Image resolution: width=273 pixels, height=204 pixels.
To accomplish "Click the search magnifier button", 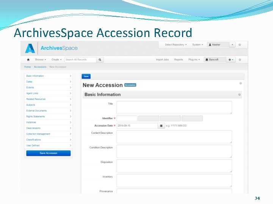I will tap(100, 60).
